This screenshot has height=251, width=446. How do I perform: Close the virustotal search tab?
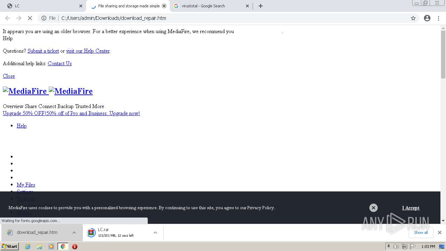pos(247,6)
